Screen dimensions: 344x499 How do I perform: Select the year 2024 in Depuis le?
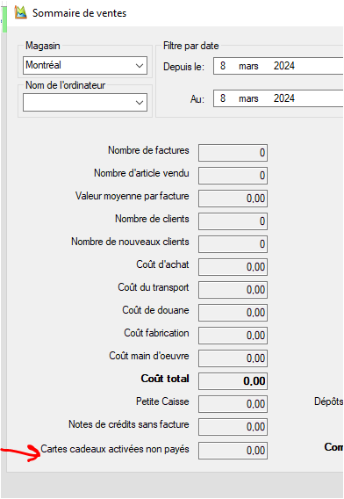pyautogui.click(x=284, y=66)
